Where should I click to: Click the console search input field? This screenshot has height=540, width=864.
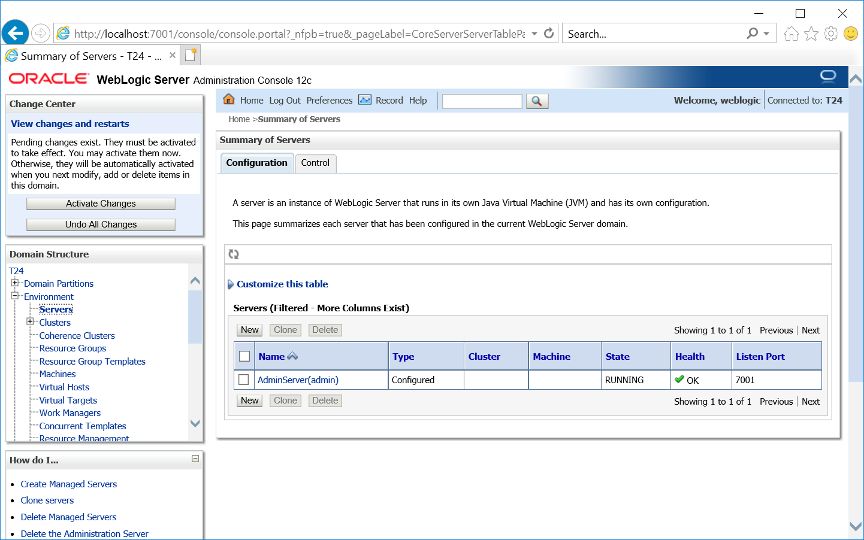482,101
